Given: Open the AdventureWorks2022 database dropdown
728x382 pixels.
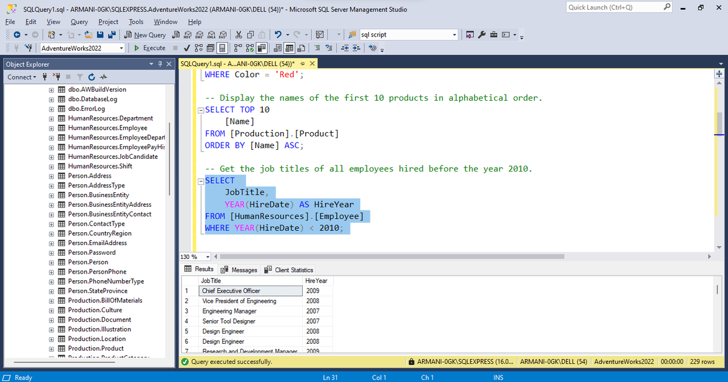Looking at the screenshot, I should [121, 48].
